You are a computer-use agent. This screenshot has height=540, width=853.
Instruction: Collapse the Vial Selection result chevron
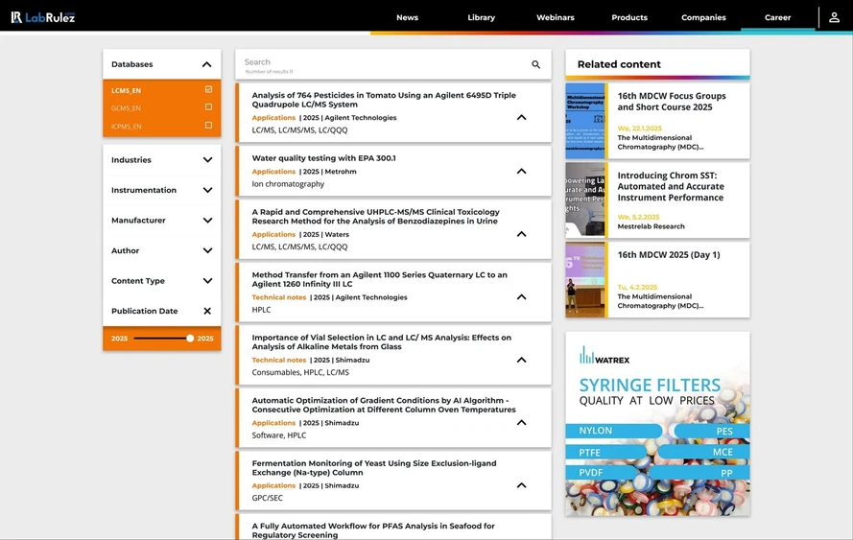point(521,360)
